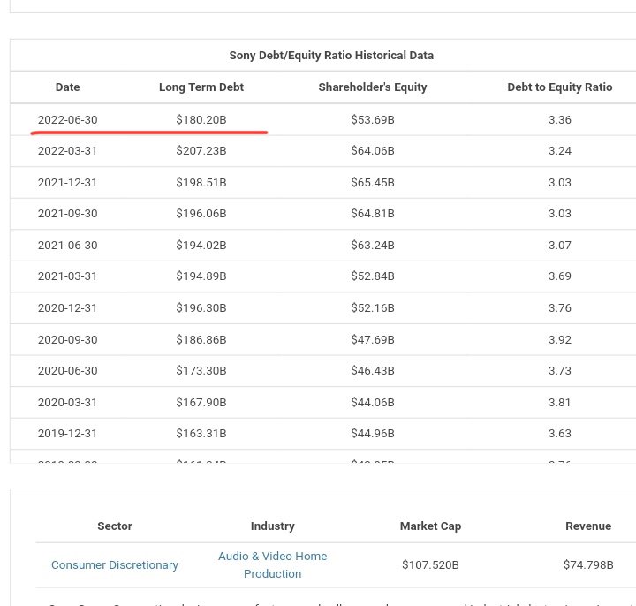Click the equity value $47.69B
The height and width of the screenshot is (606, 636).
coord(373,339)
